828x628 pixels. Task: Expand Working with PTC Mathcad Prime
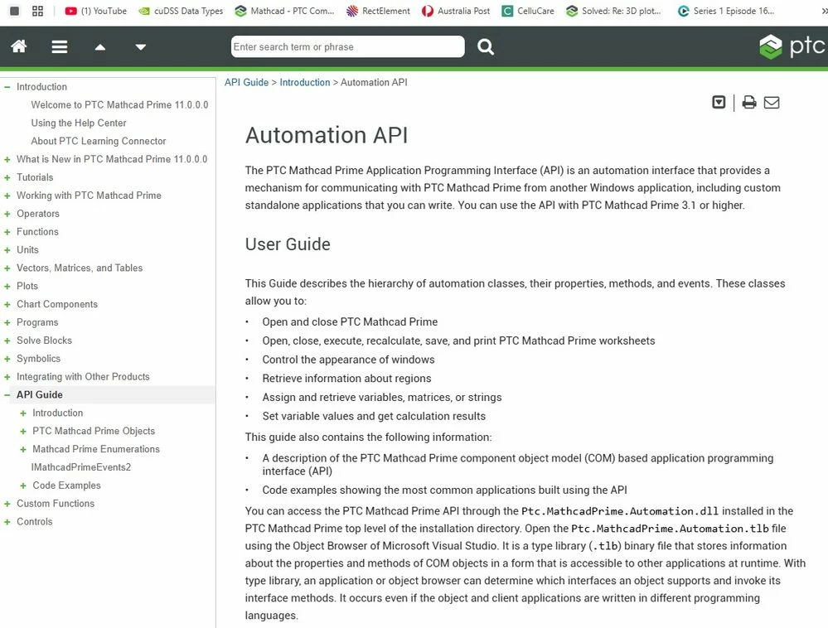7,196
